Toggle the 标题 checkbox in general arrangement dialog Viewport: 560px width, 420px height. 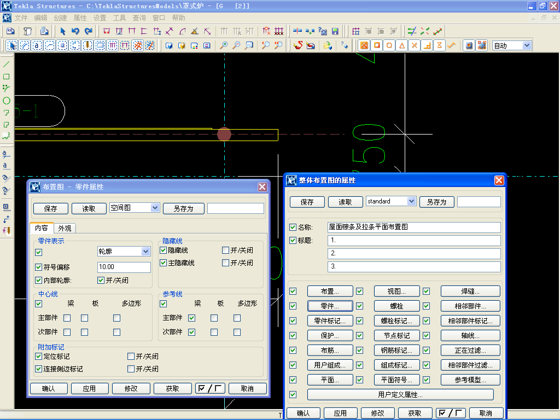[x=293, y=241]
